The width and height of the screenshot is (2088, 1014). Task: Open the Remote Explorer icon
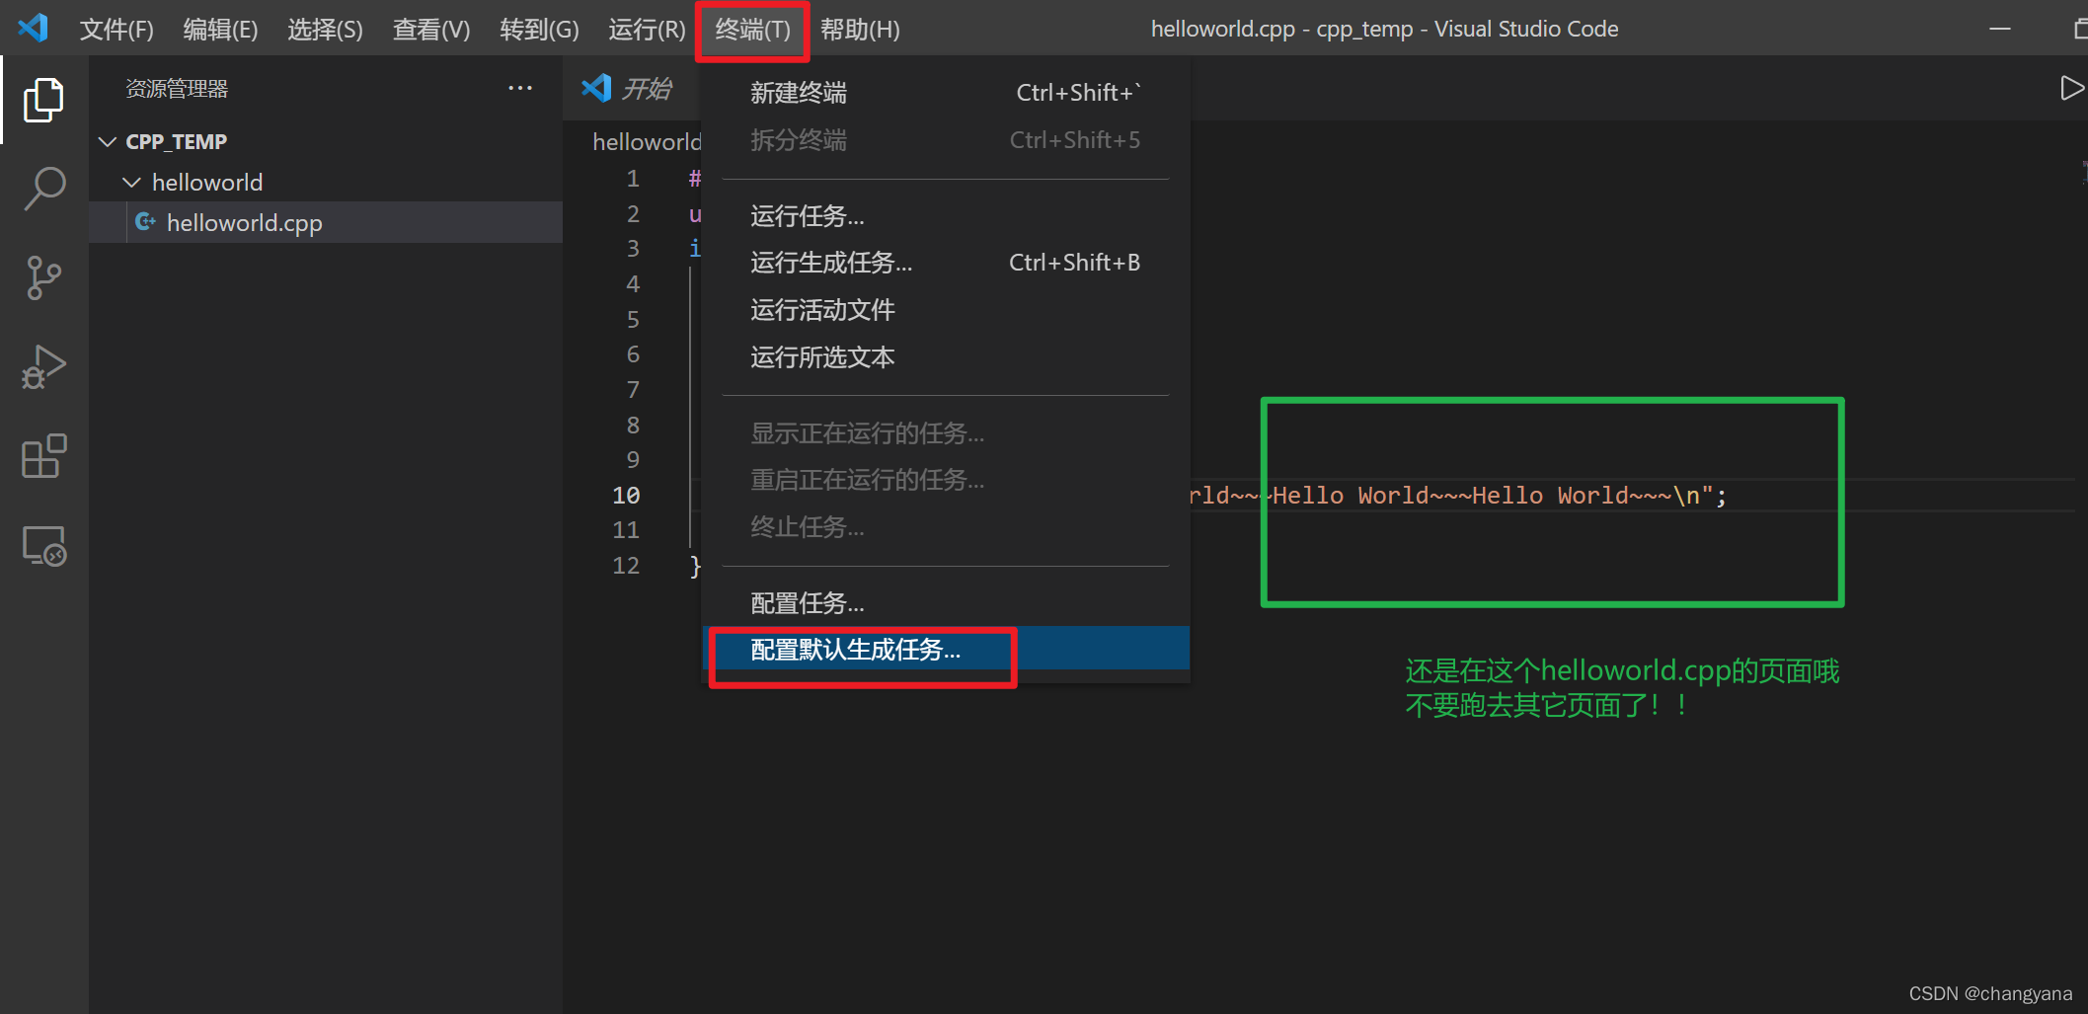[x=43, y=545]
